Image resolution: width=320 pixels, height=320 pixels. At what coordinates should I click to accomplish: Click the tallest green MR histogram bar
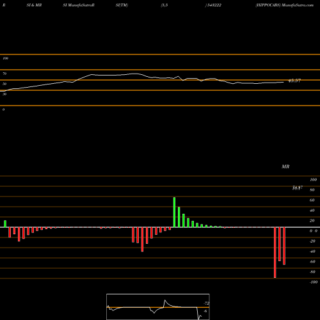point(174,212)
